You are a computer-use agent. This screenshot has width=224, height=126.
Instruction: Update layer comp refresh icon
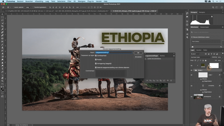[164, 80]
